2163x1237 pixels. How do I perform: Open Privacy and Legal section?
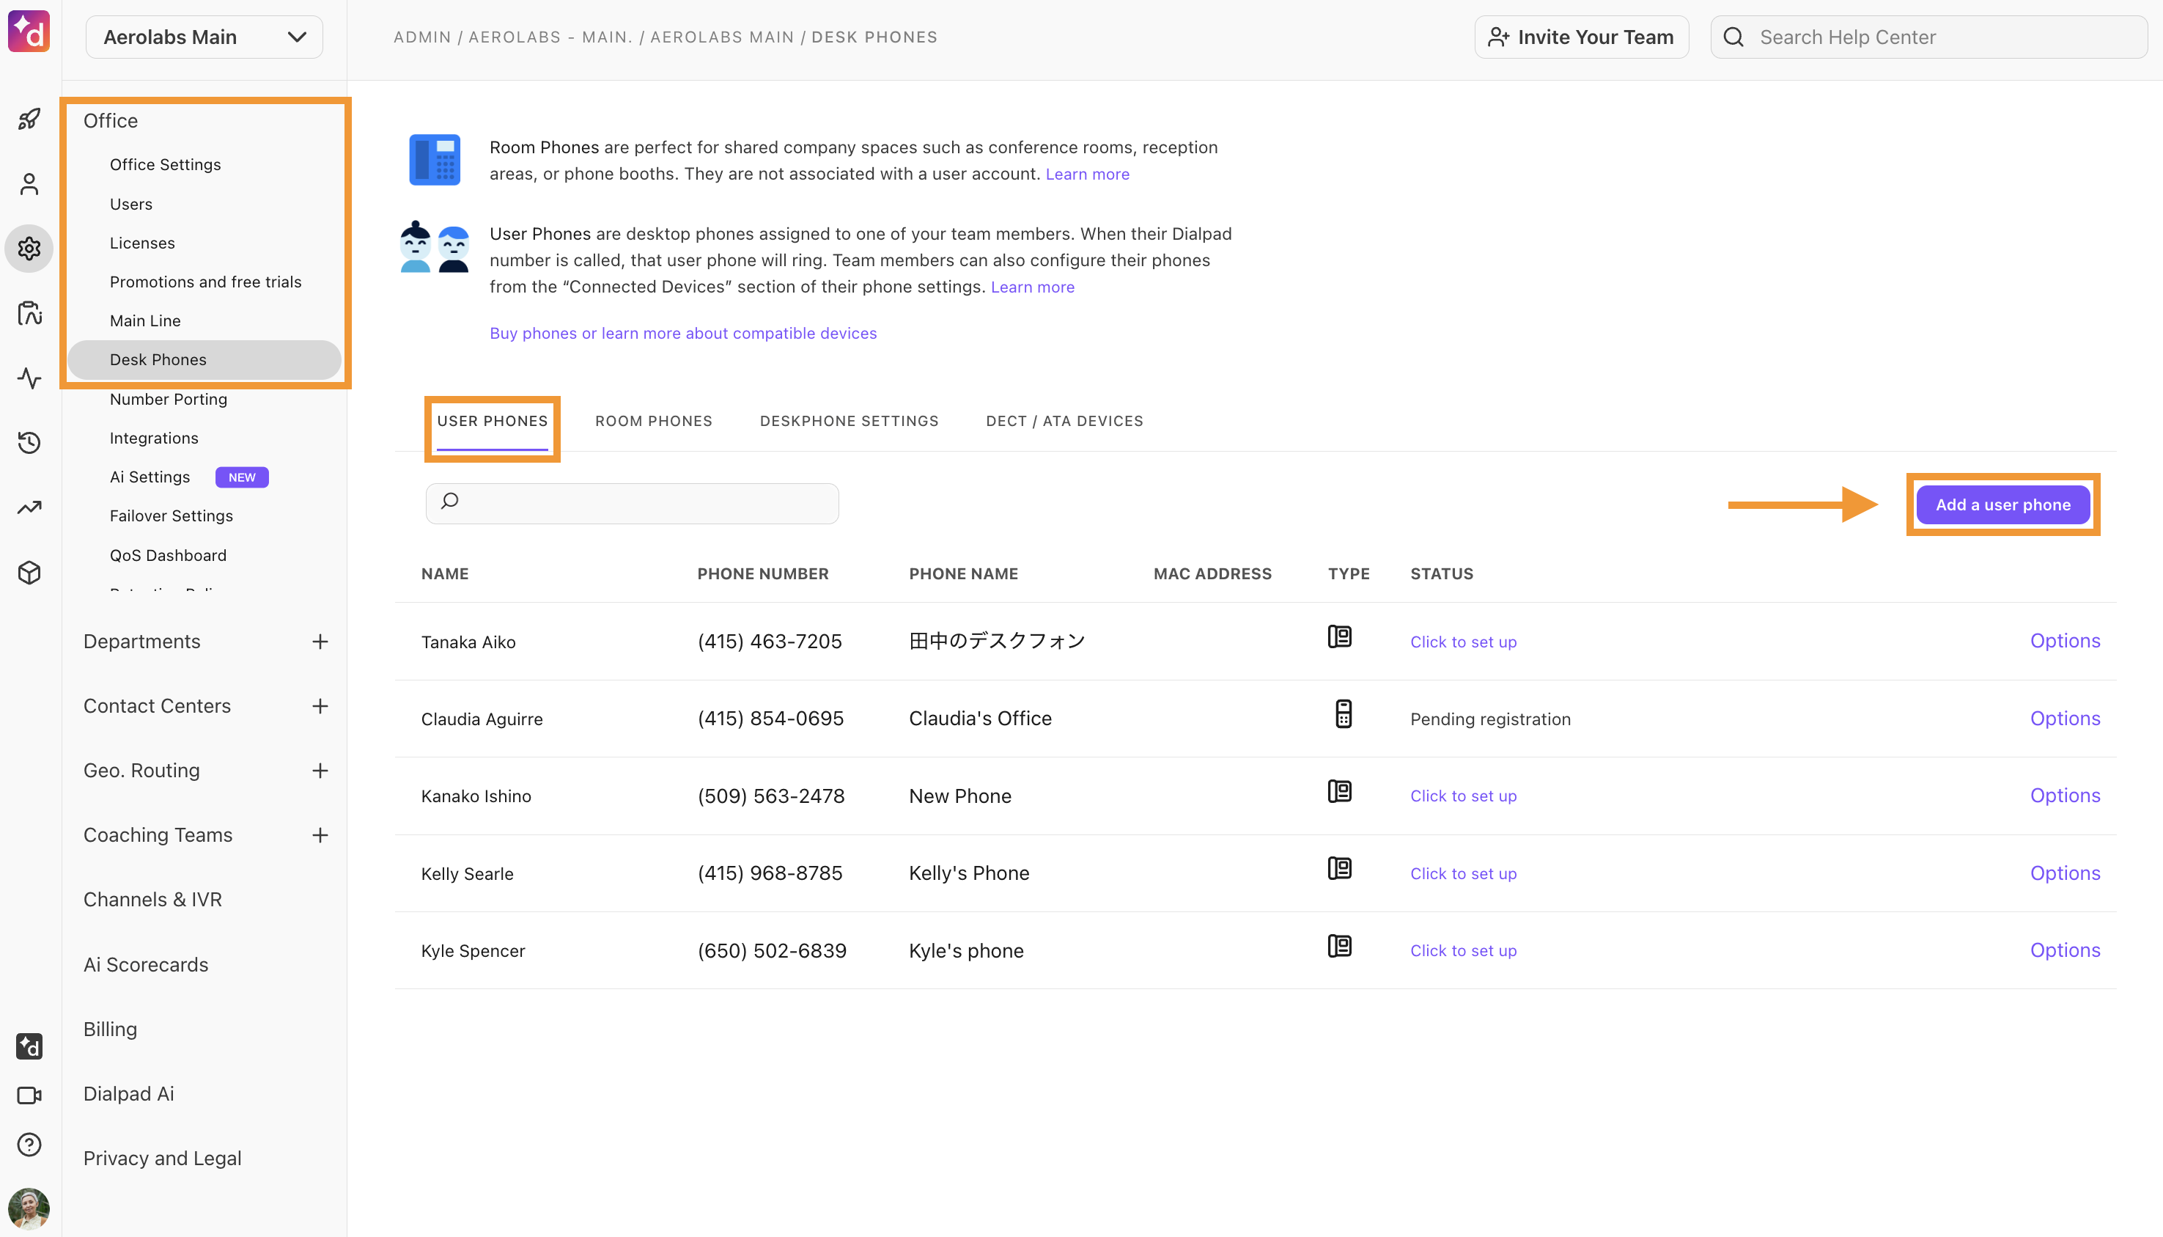pyautogui.click(x=162, y=1158)
